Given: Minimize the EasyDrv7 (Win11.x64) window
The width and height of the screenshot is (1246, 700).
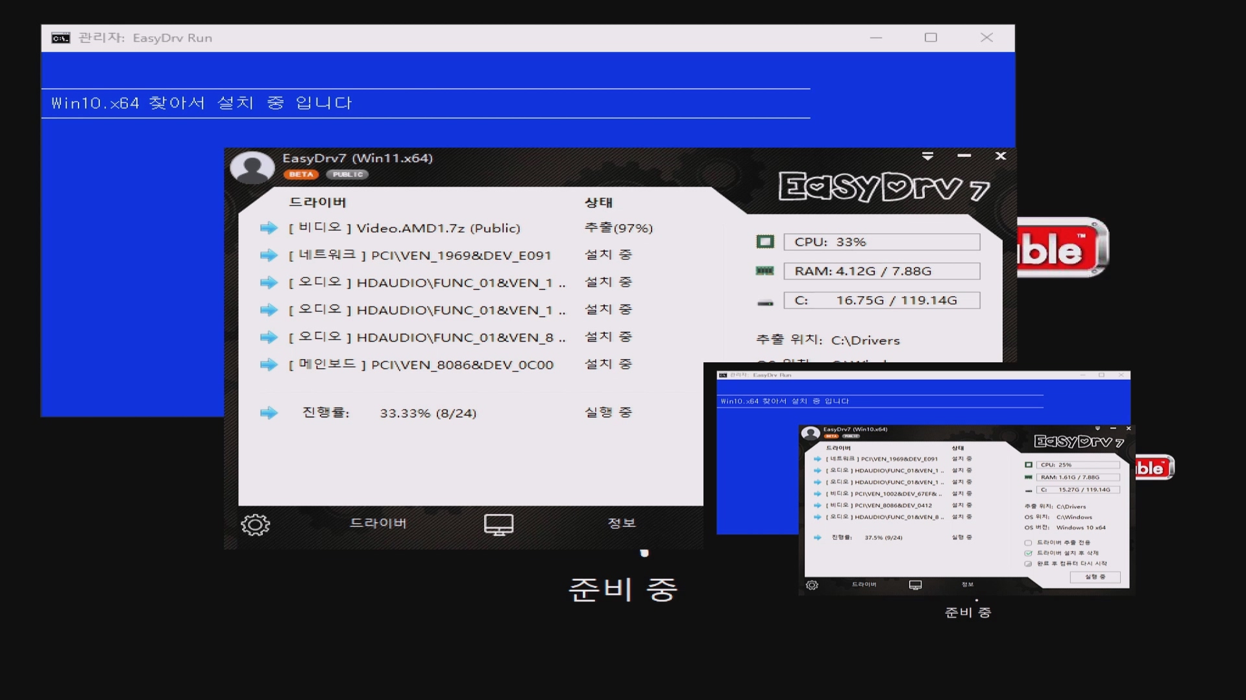Looking at the screenshot, I should pos(964,156).
